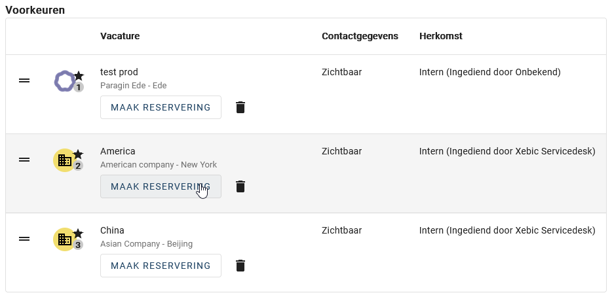
Task: Click the reorder handle for America row
Action: 24,160
